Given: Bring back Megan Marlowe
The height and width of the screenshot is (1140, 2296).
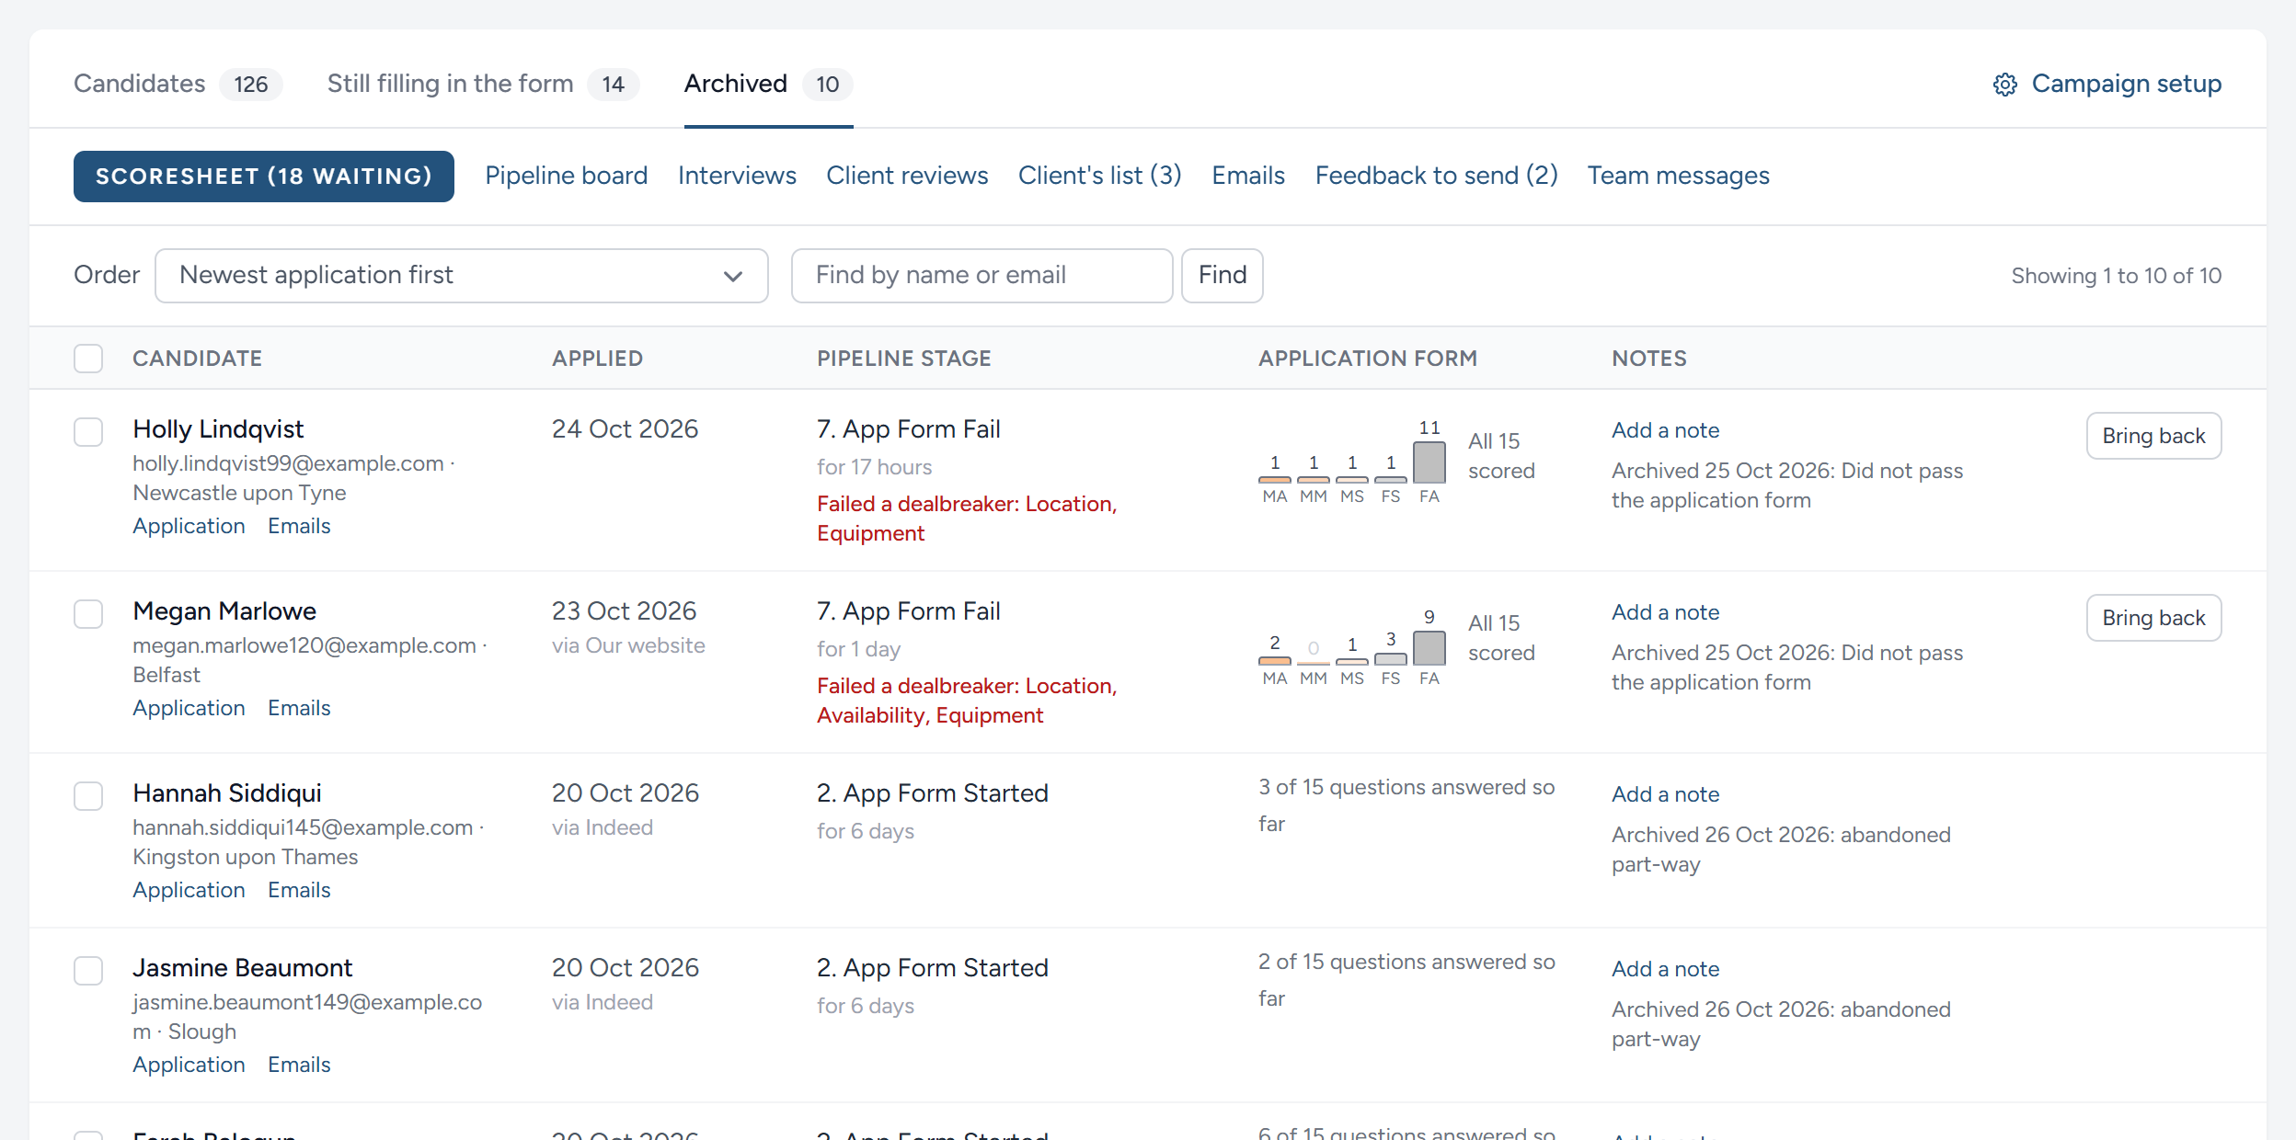Looking at the screenshot, I should tap(2153, 618).
